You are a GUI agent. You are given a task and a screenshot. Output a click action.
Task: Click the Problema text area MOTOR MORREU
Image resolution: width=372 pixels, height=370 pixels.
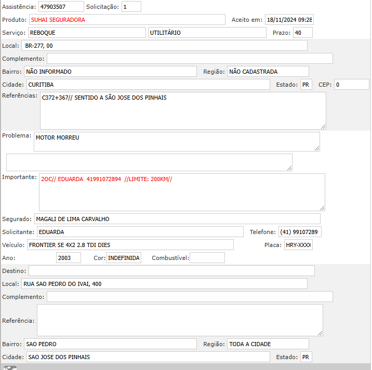(177, 142)
